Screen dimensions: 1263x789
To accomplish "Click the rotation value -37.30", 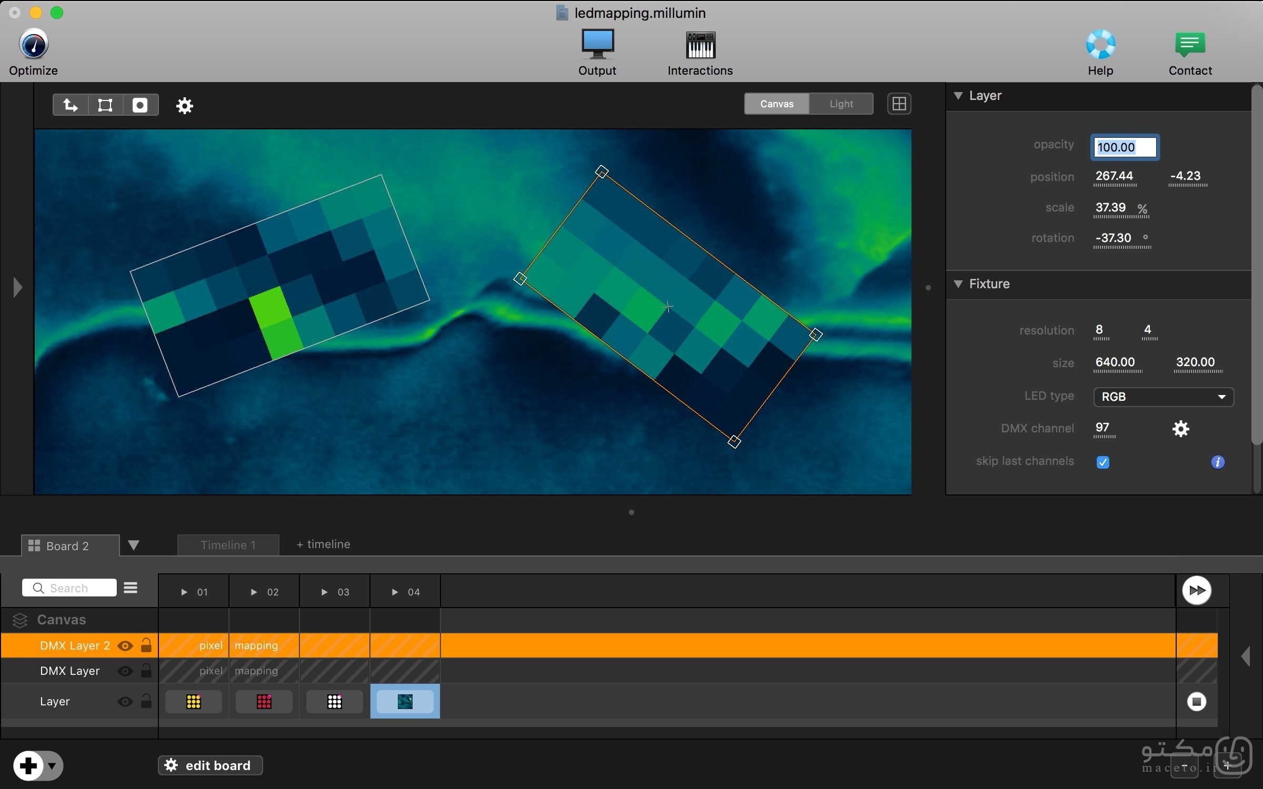I will point(1114,238).
